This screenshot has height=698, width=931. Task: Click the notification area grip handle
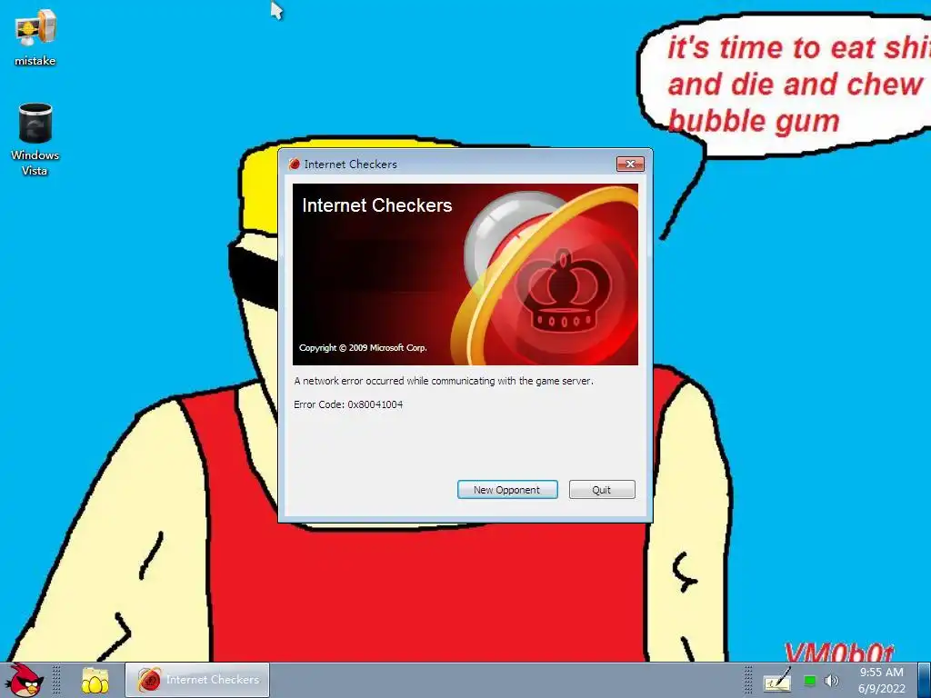pyautogui.click(x=748, y=680)
